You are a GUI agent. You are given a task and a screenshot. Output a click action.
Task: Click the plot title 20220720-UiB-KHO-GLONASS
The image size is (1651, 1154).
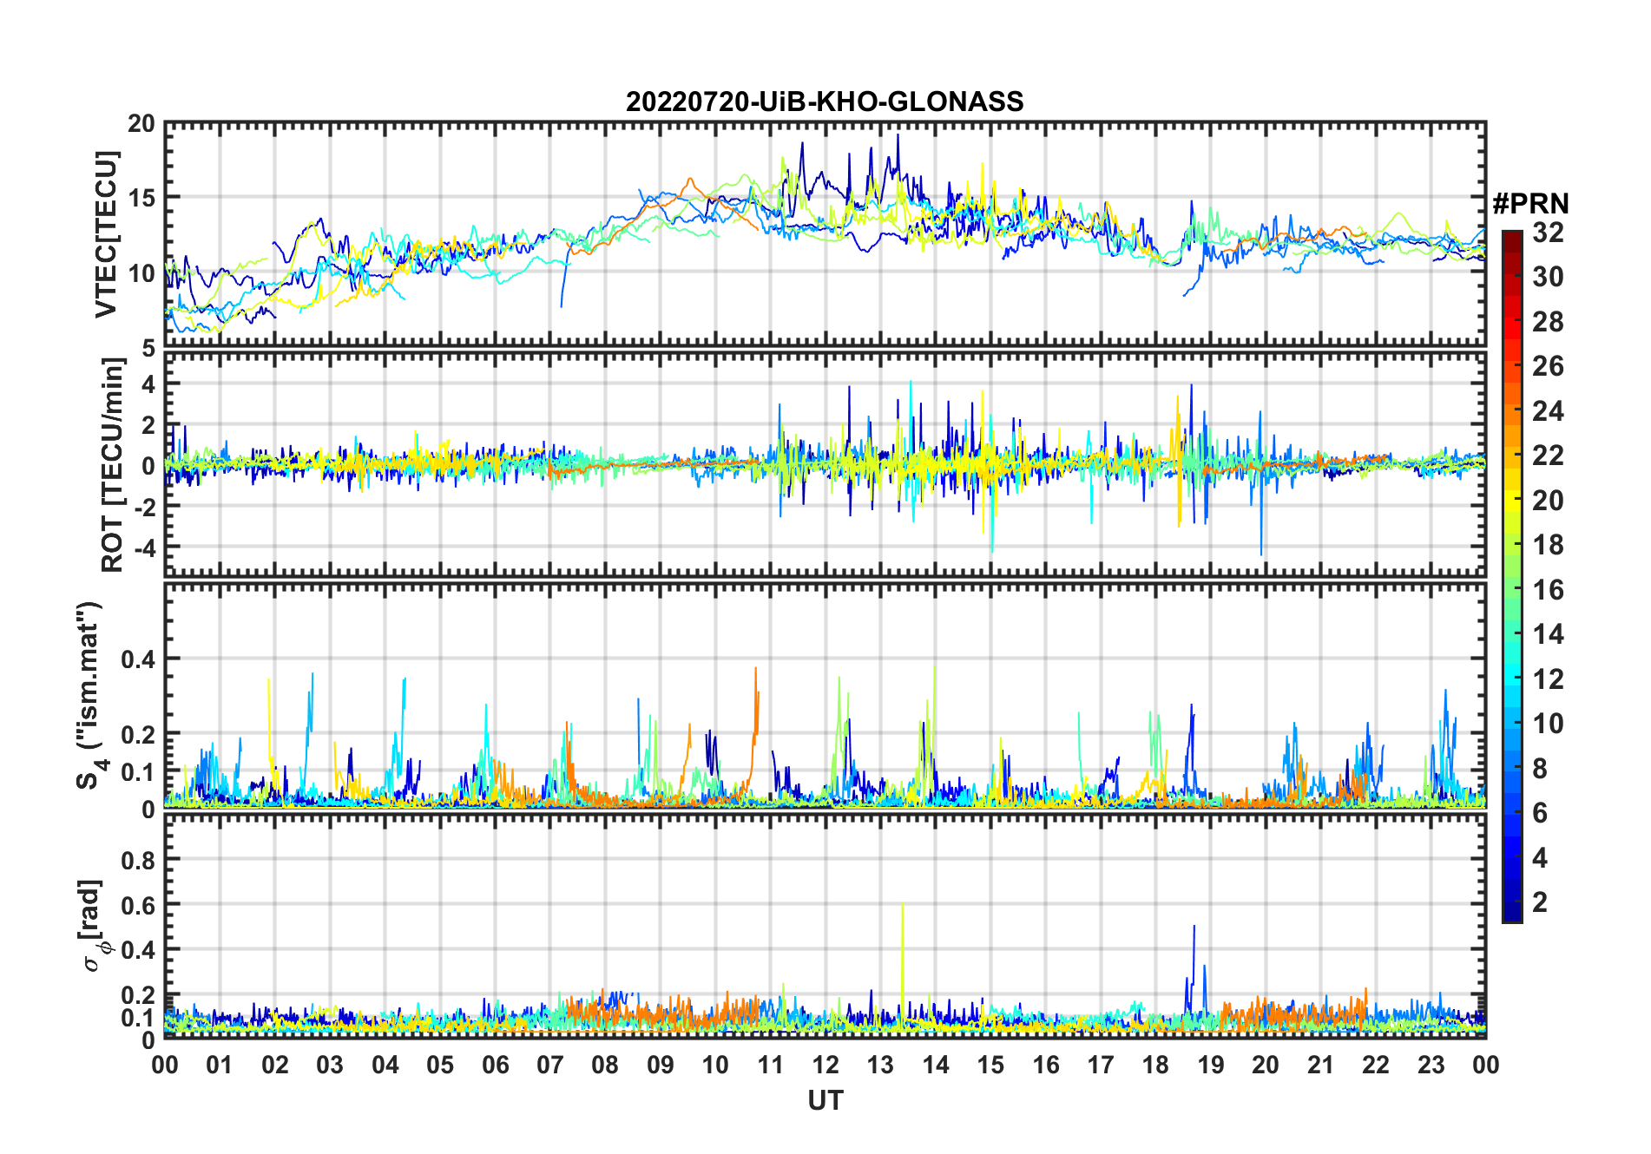825,102
